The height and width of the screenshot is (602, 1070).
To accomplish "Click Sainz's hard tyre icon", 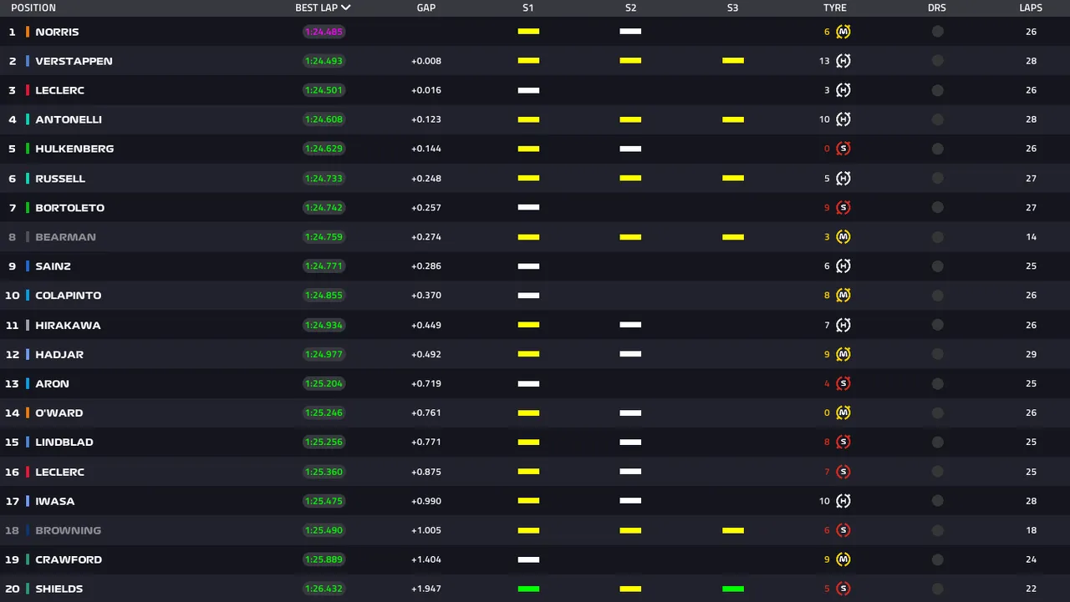I will (843, 266).
